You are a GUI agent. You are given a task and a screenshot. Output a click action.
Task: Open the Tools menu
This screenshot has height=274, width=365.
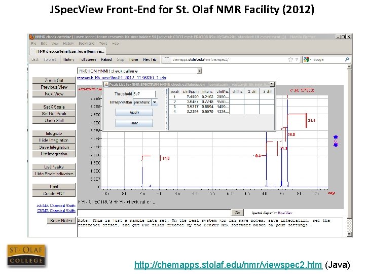click(103, 43)
